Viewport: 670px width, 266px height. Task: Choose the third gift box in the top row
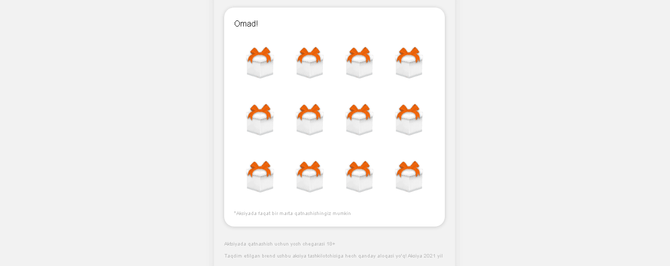[359, 62]
